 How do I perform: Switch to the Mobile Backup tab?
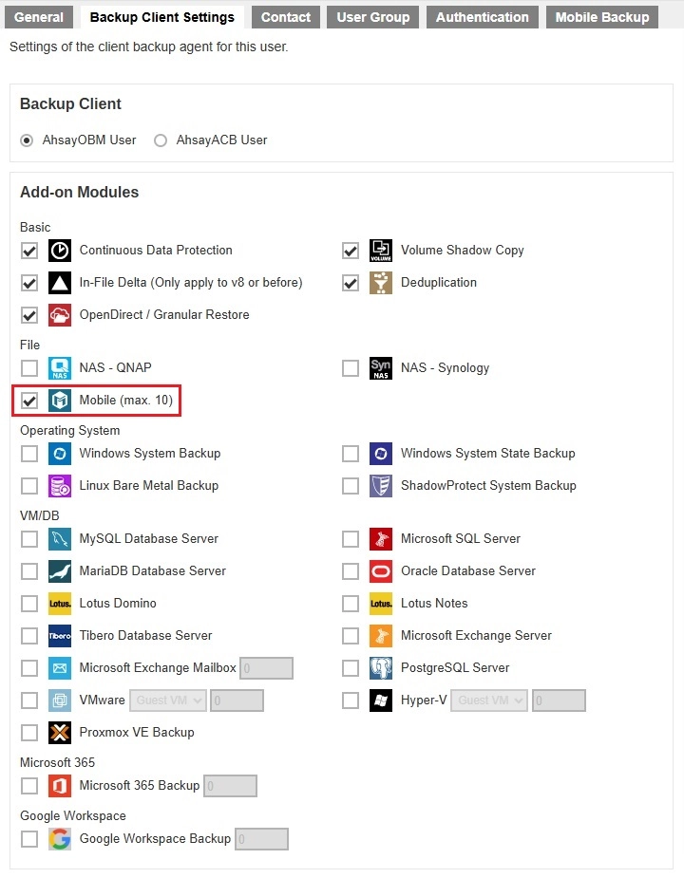coord(601,16)
